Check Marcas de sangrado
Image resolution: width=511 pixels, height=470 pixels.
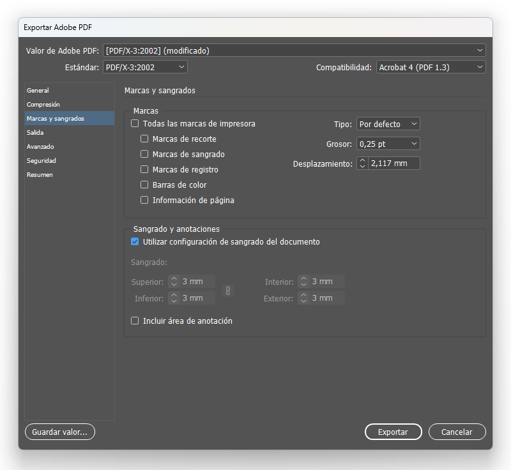pos(144,154)
